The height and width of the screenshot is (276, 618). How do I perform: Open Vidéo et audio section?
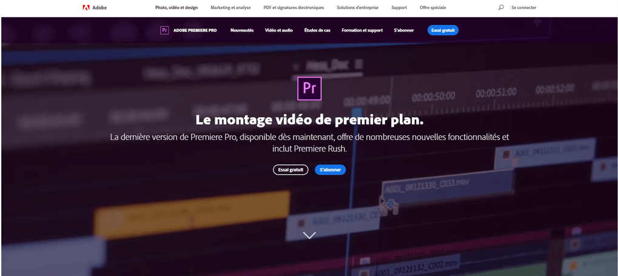279,30
